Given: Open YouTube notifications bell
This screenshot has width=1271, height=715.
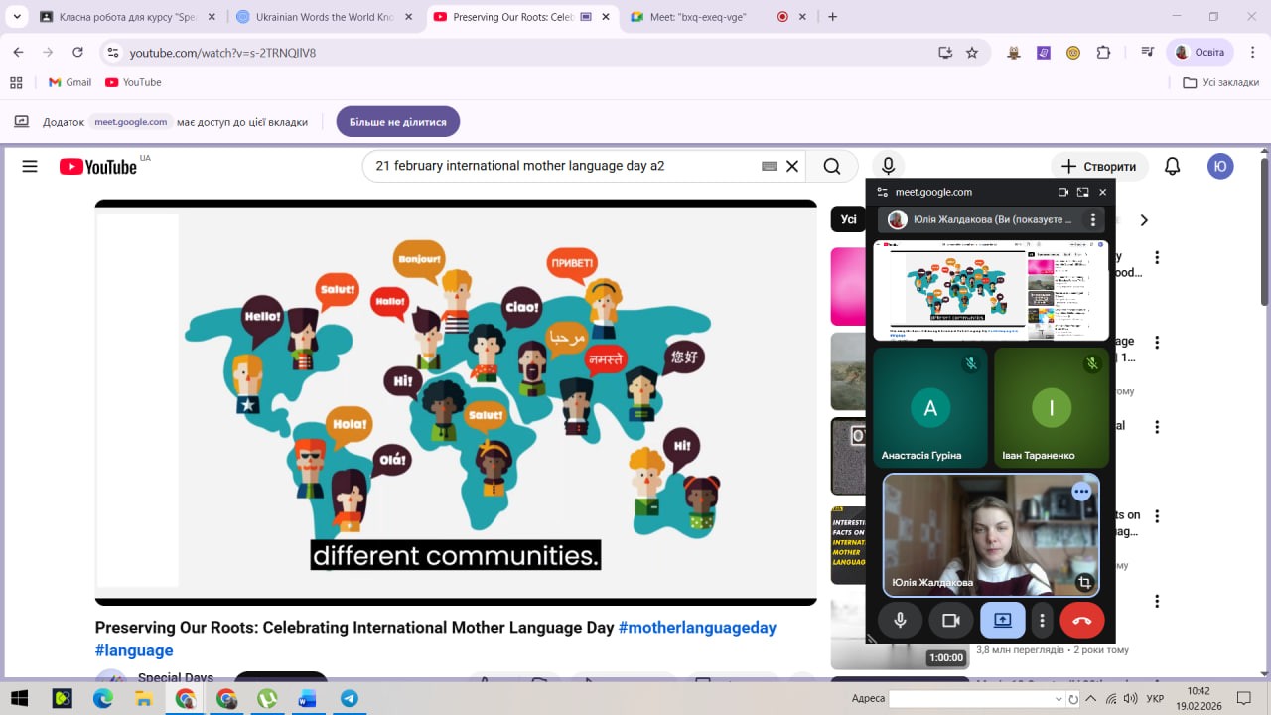Looking at the screenshot, I should click(x=1172, y=167).
